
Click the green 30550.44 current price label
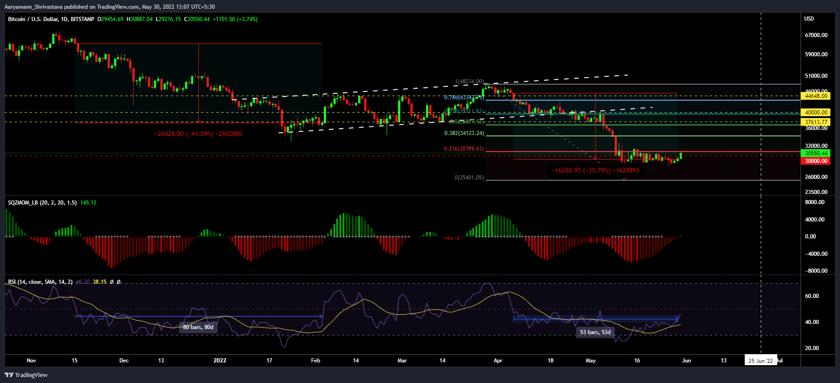click(x=816, y=153)
